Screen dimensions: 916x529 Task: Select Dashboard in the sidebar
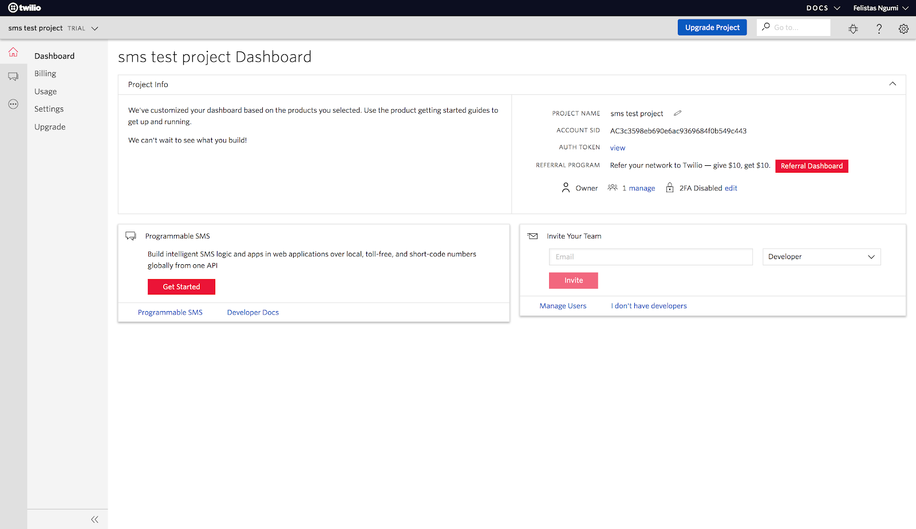pyautogui.click(x=54, y=56)
